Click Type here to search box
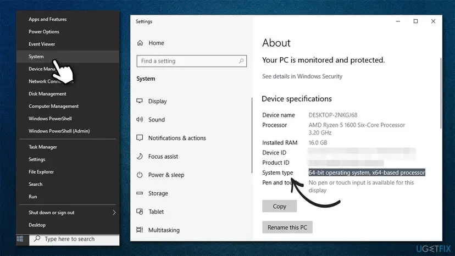The image size is (455, 256). click(74, 239)
